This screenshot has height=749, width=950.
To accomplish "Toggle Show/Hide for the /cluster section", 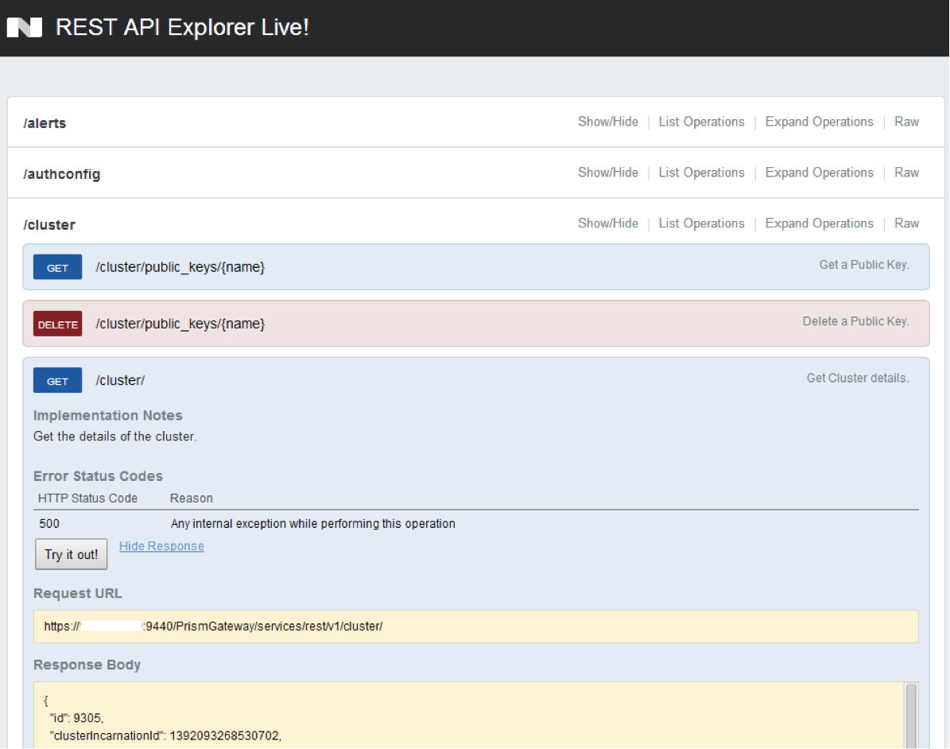I will pyautogui.click(x=607, y=223).
